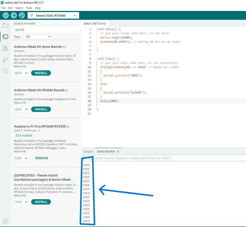This screenshot has width=246, height=227.
Task: Switch to the Output tab
Action: 88,151
